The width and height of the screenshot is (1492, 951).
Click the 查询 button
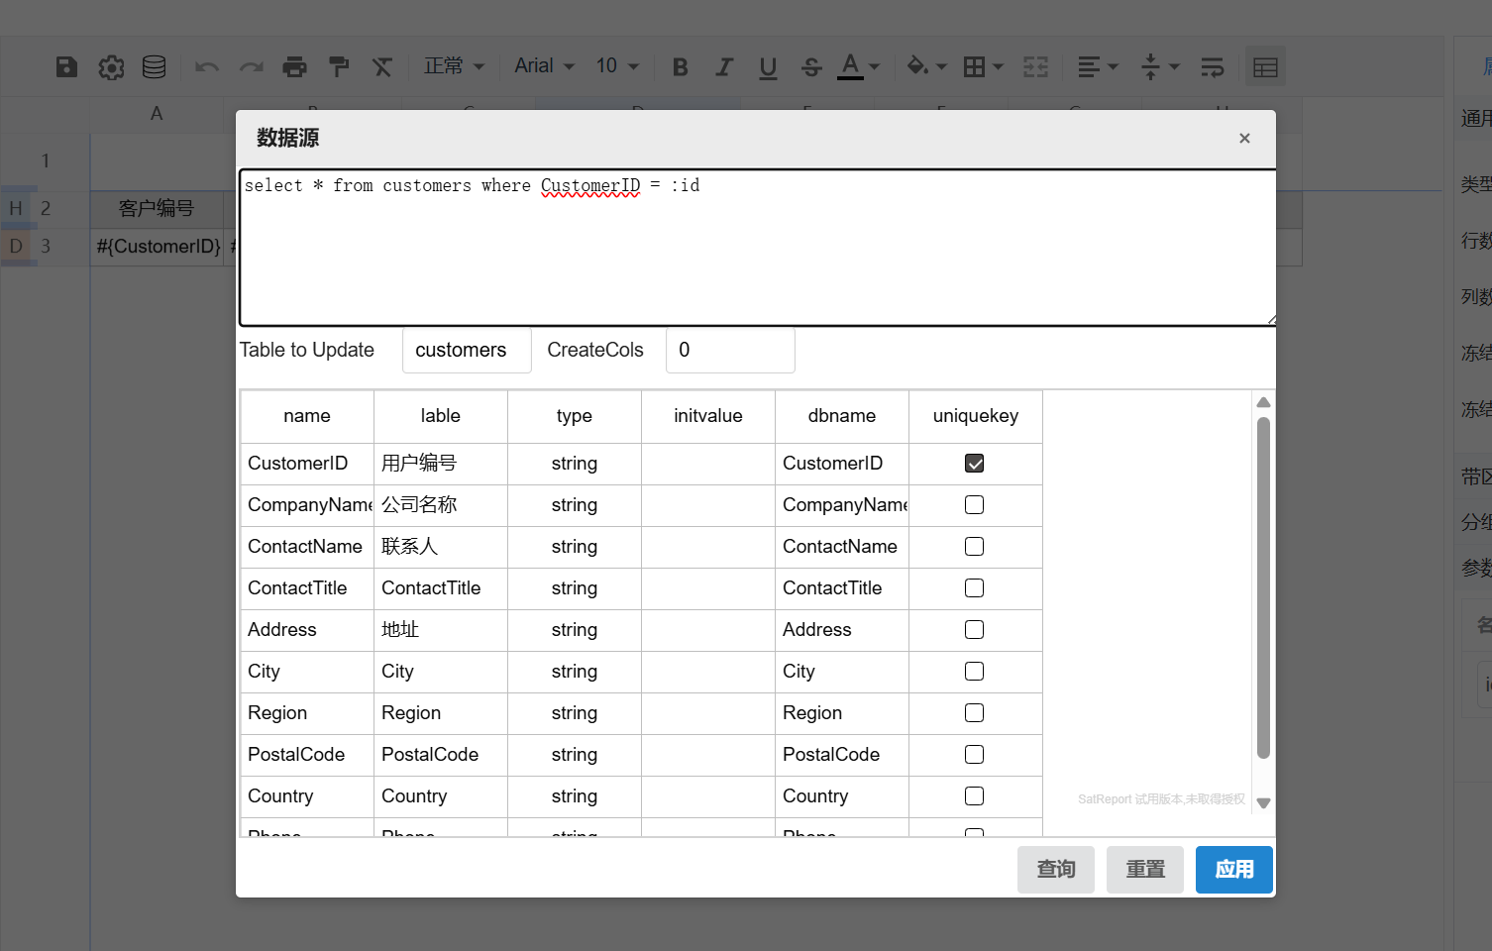click(x=1056, y=870)
